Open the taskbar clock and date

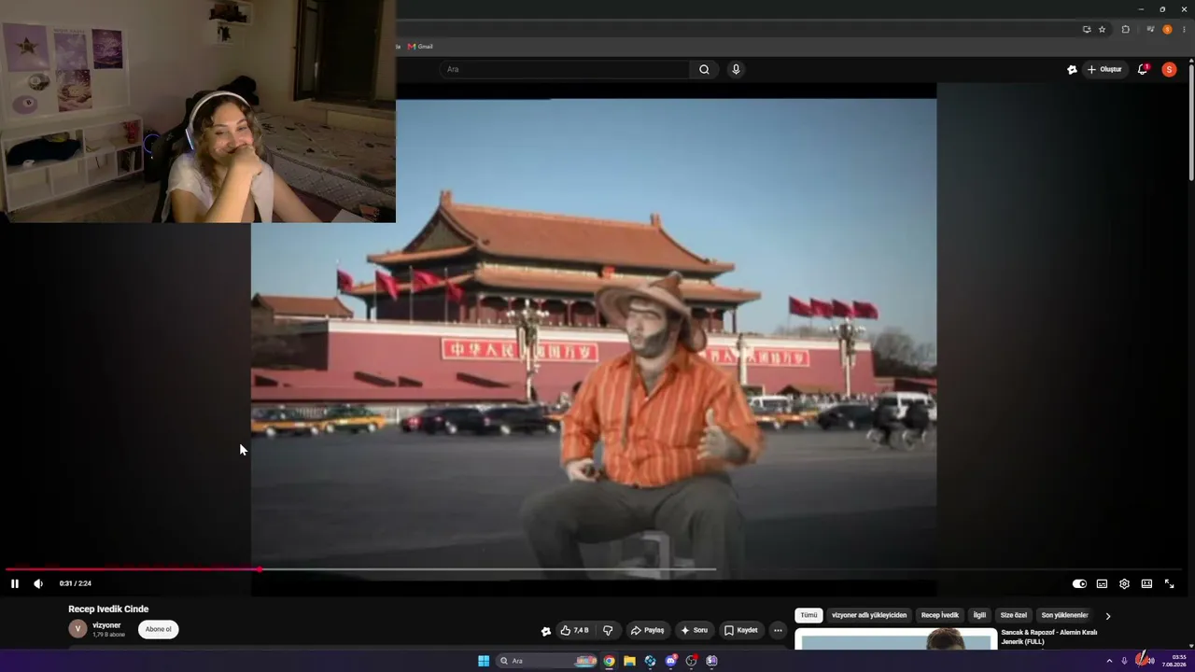point(1174,661)
